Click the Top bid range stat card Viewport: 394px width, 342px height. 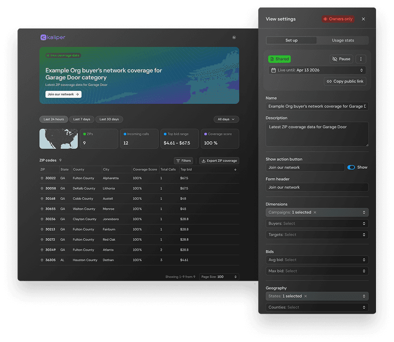(180, 139)
